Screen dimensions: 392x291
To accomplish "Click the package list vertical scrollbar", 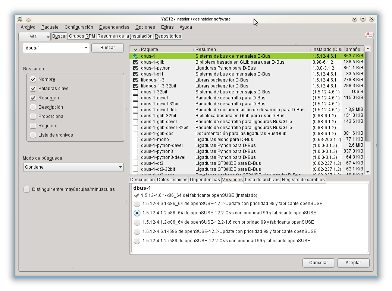I will coord(368,96).
